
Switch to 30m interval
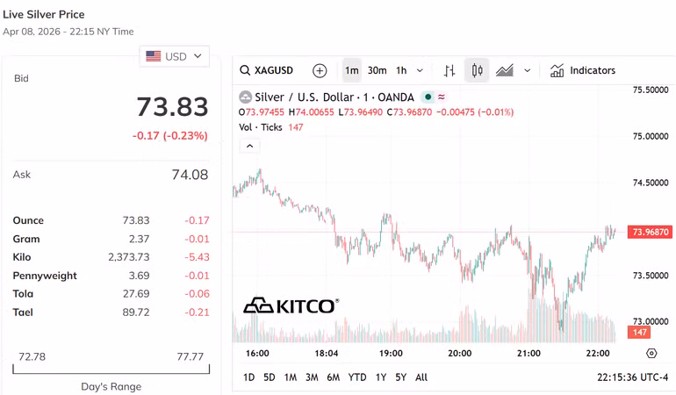(377, 70)
